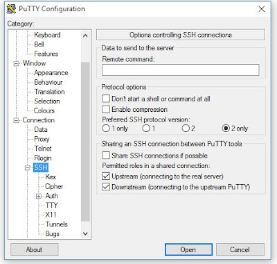Click the category scroll up arrow
This screenshot has width=277, height=264.
[x=85, y=35]
